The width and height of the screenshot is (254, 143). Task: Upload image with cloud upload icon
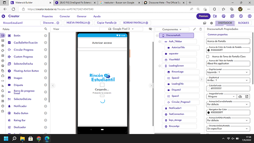coord(240,96)
